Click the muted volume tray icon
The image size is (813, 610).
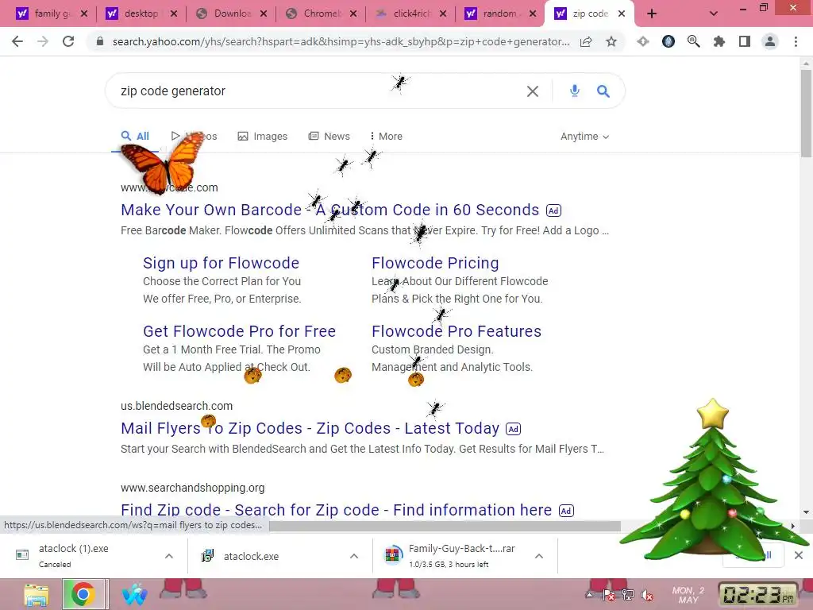pyautogui.click(x=646, y=595)
